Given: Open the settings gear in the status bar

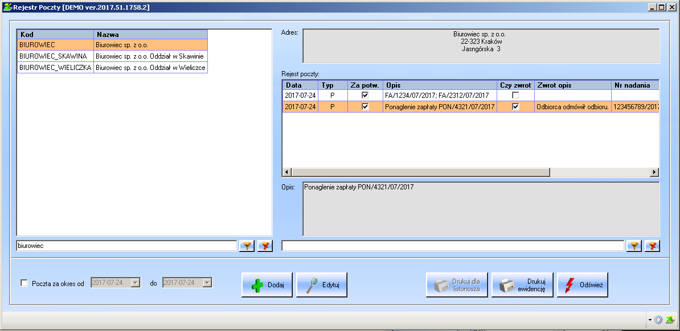Looking at the screenshot, I should pyautogui.click(x=658, y=320).
